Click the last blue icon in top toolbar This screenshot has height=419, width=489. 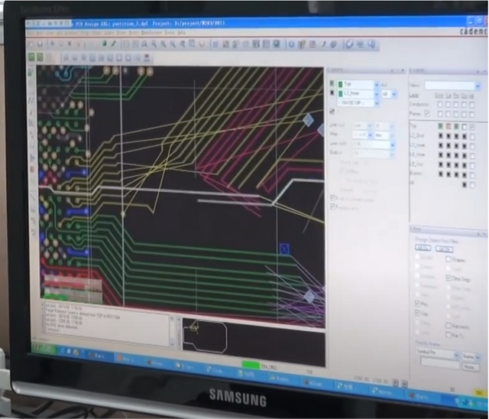coord(371,44)
